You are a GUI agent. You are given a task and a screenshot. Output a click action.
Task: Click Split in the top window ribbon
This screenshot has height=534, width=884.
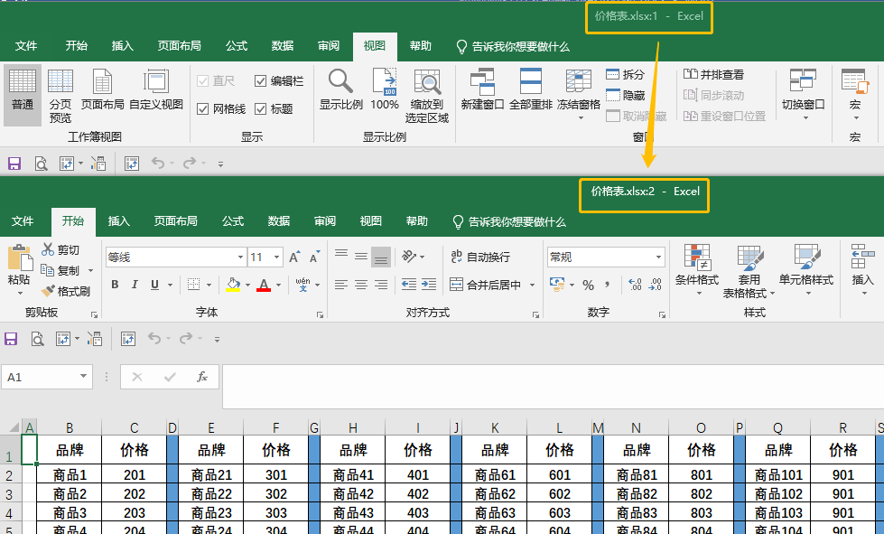625,74
